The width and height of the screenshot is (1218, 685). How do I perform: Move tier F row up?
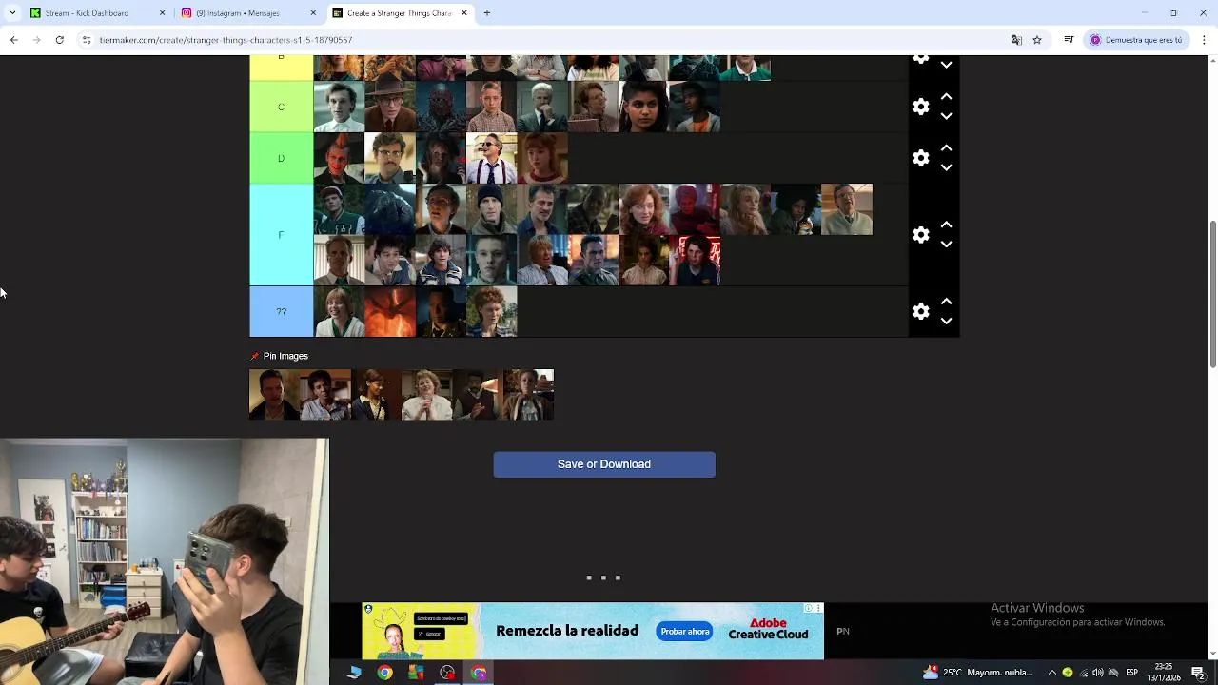coord(946,225)
